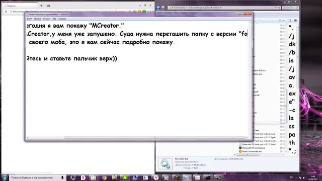Click the Notepad horizontal scrollbar thumb
This screenshot has height=181, width=322.
tap(155, 138)
